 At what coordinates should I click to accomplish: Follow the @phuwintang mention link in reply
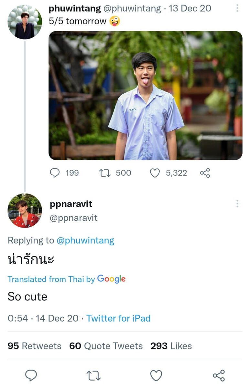coord(85,241)
